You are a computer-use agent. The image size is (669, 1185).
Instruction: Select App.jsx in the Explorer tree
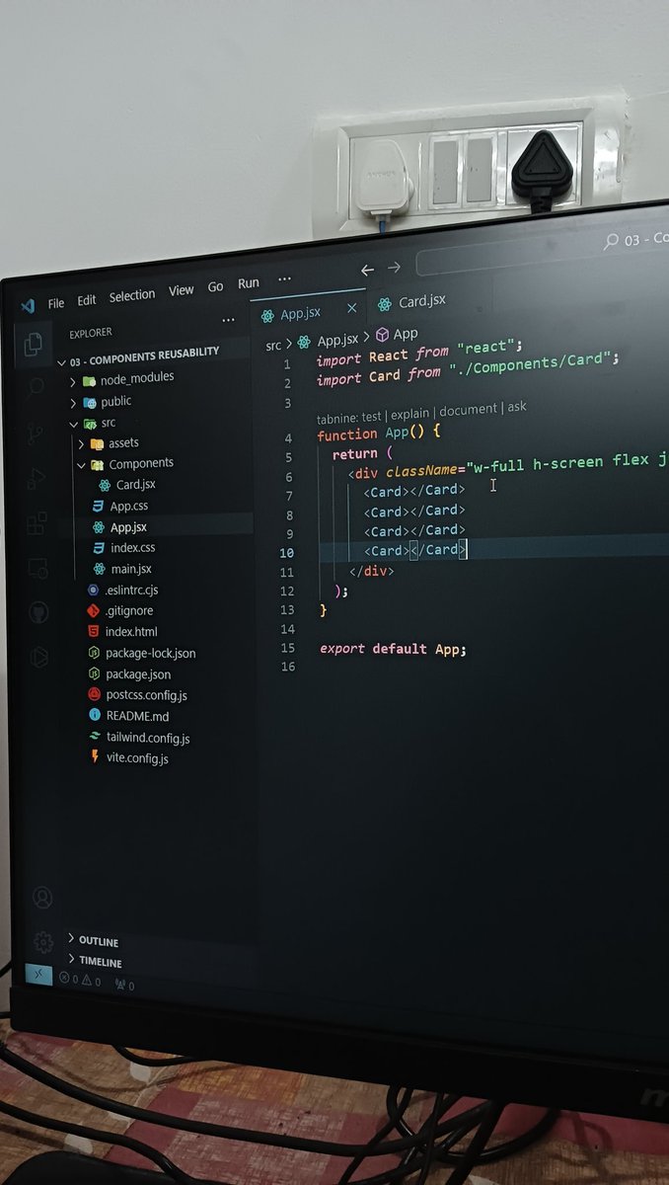point(128,527)
